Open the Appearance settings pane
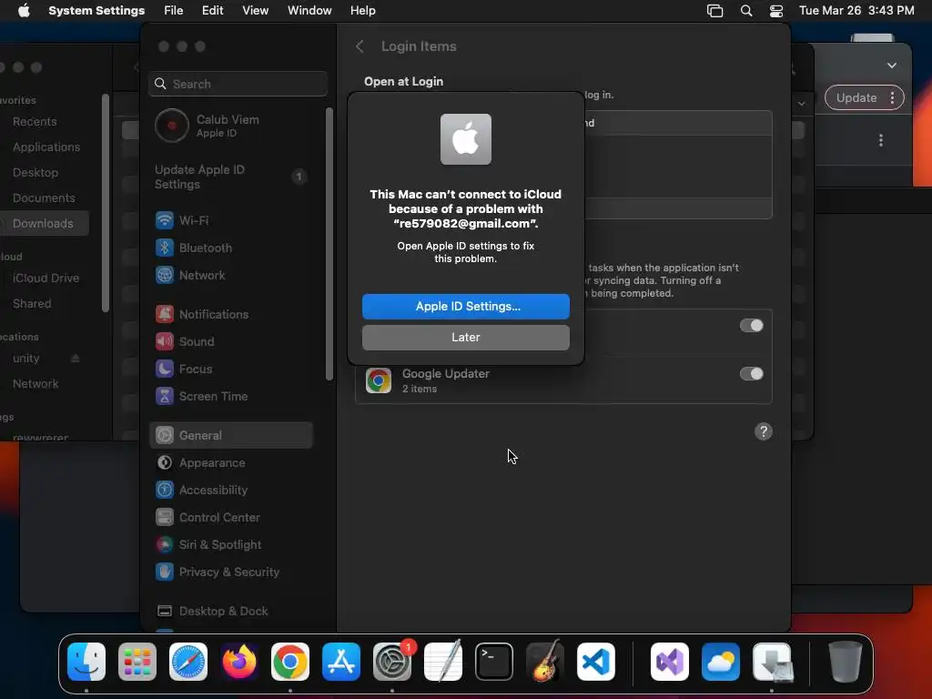 [232, 463]
